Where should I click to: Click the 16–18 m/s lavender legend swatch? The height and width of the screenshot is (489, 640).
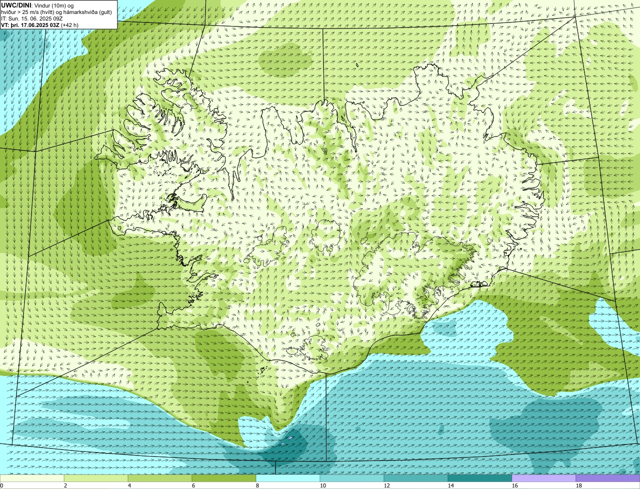[544, 478]
